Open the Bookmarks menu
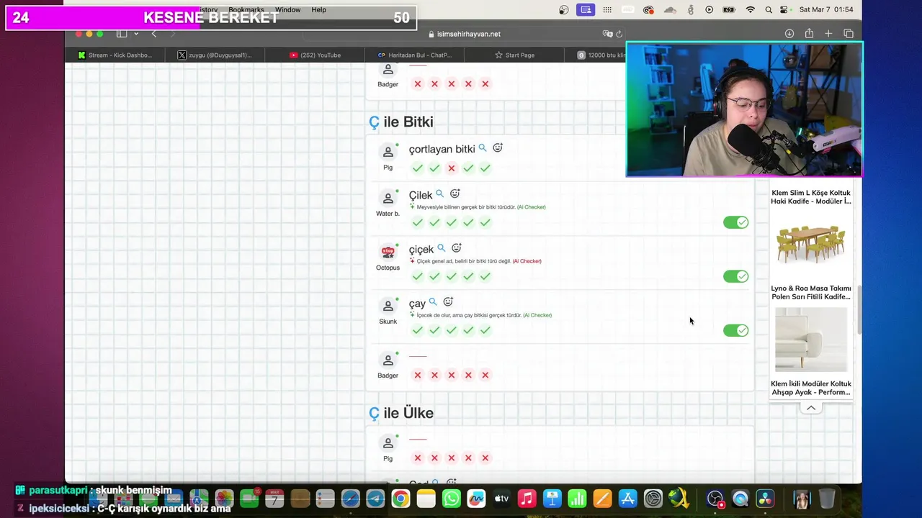 [x=246, y=10]
